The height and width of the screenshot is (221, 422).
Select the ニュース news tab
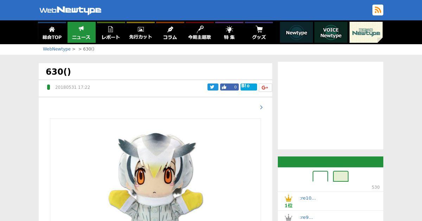tap(82, 32)
